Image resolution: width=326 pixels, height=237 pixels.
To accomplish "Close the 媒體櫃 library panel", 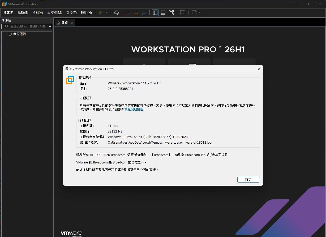I will [x=50, y=21].
